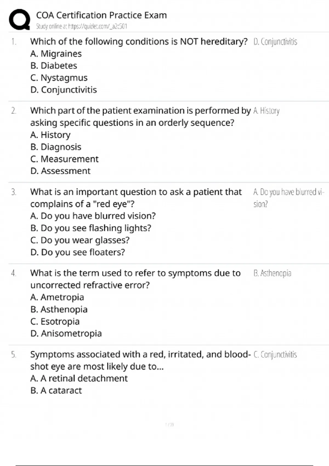Pick 'D. Do you see floaters?' option

pos(78,252)
